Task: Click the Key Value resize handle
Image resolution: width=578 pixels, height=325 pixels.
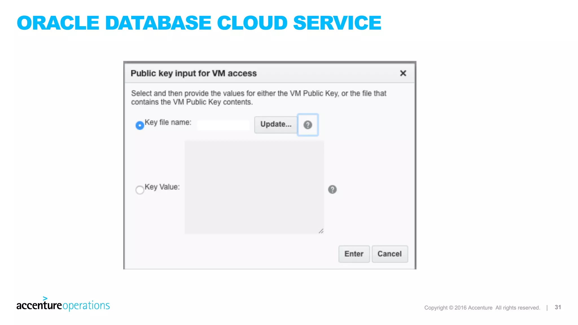Action: coord(321,231)
